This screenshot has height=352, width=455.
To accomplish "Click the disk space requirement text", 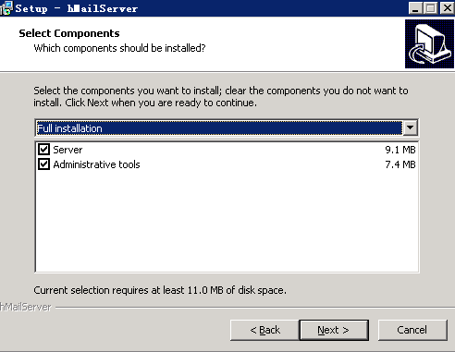I will (x=160, y=290).
